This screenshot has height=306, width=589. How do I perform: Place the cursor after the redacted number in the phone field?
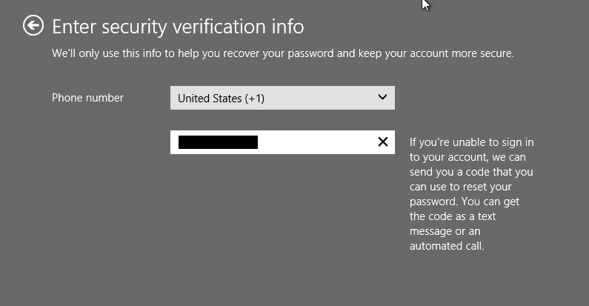pos(260,142)
